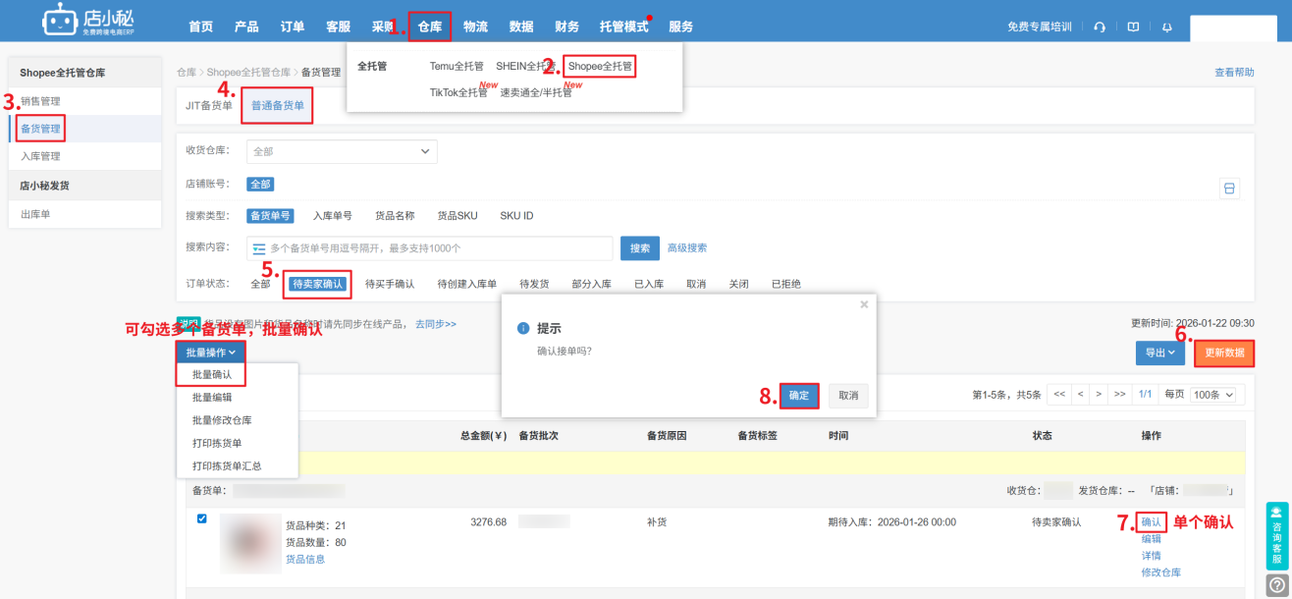Click 确认 link in the order row

pos(1152,522)
